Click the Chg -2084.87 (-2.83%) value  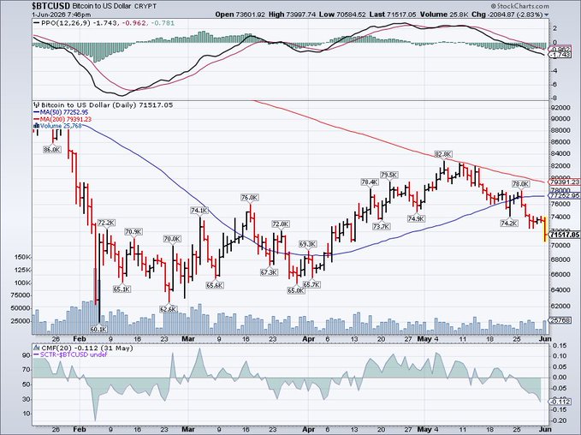[x=507, y=15]
